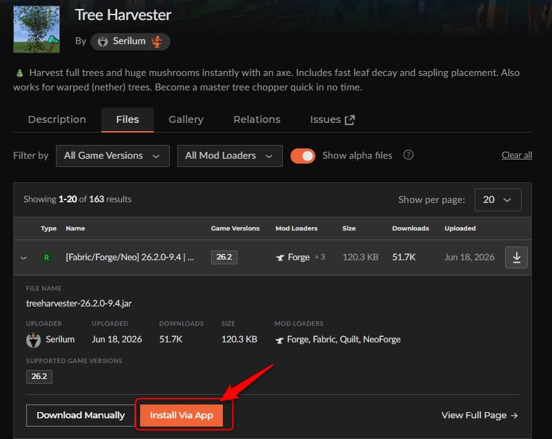This screenshot has height=439, width=552.
Task: Click the Game Versions column header
Action: [235, 228]
